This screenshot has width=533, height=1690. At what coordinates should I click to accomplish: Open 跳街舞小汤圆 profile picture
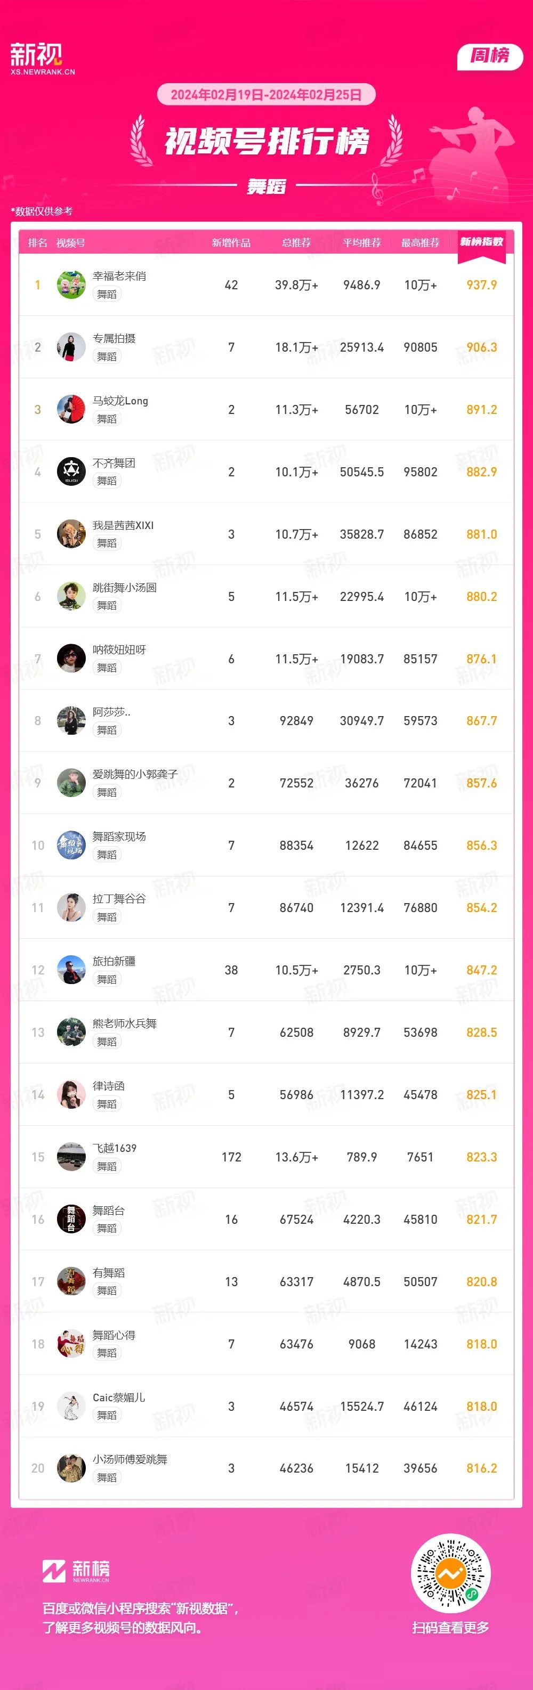pyautogui.click(x=71, y=596)
